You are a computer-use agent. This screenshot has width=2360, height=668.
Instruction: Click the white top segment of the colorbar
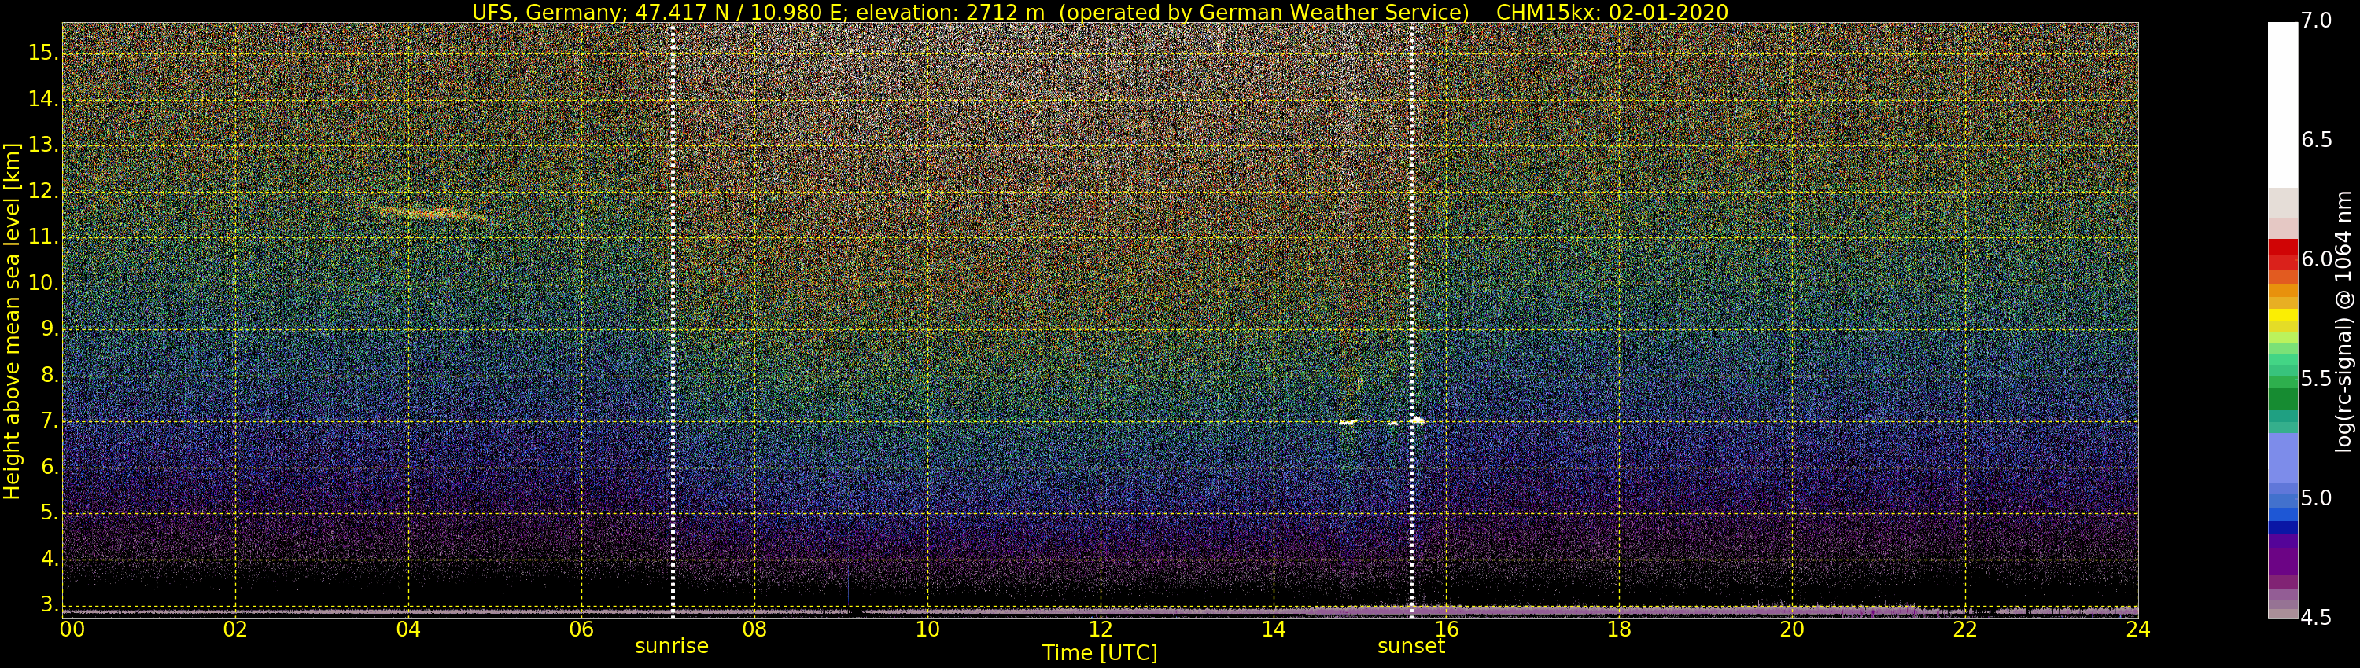click(x=2283, y=105)
